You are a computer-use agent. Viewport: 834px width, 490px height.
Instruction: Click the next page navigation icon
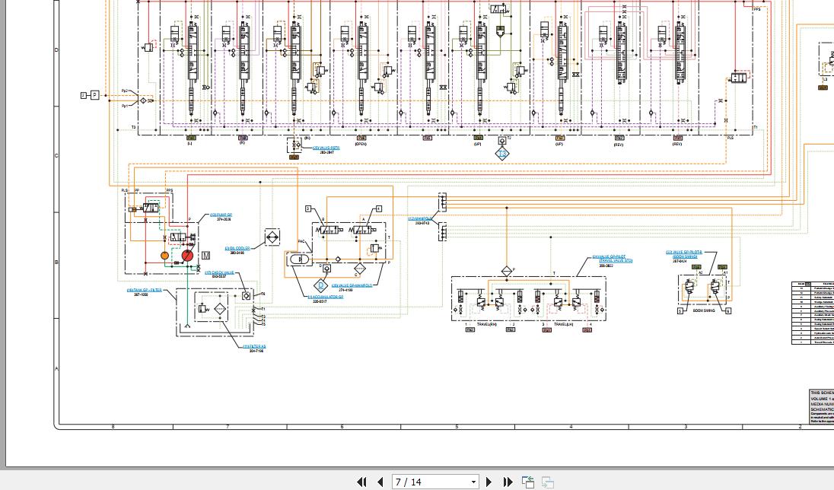coord(489,482)
